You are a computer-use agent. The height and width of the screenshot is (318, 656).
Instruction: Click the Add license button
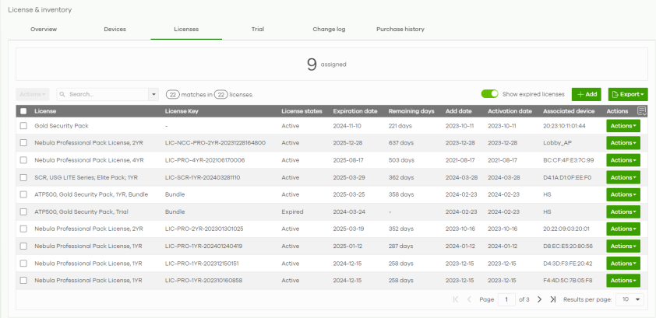pos(586,94)
